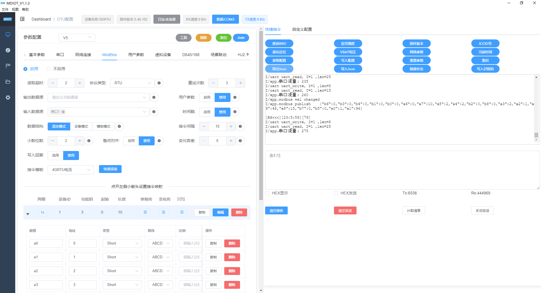Set 用户参数 to 启用
Screen dimensions: 541x293
207,97
